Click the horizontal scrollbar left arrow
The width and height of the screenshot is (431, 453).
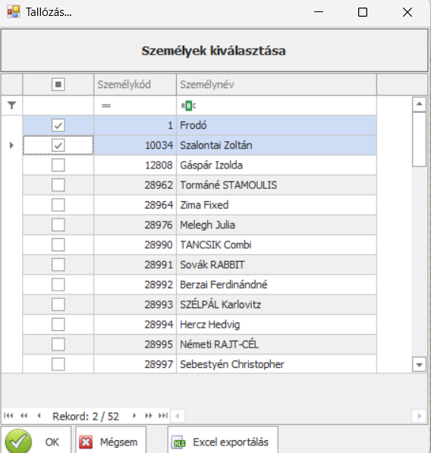(x=178, y=416)
